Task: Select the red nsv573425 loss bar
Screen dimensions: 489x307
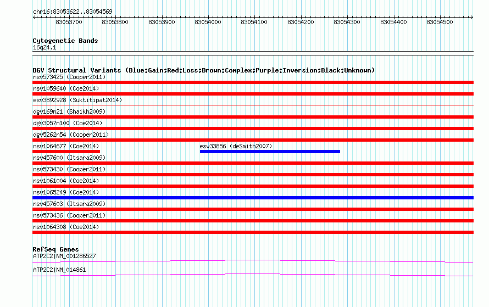Action: click(x=253, y=82)
